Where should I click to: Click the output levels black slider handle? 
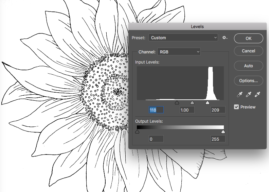137,131
